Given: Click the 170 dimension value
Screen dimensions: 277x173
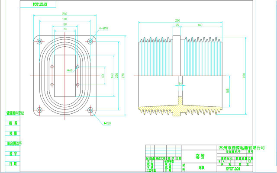Looking at the screenshot, I should 64,19.
